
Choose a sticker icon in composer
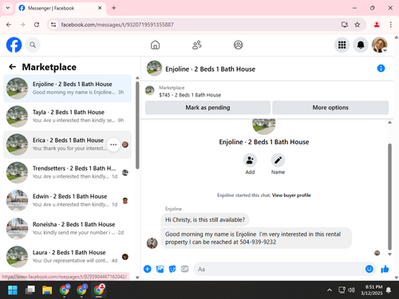tap(172, 269)
